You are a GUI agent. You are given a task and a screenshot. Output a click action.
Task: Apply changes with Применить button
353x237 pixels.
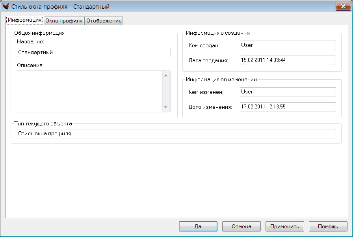[284, 226]
